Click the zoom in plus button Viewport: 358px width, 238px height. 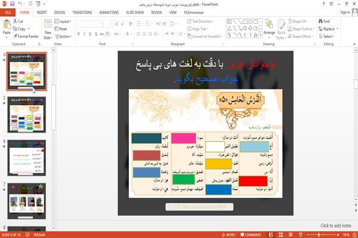pos(338,235)
